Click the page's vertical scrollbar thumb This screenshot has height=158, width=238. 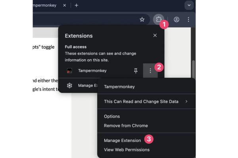click(193, 69)
